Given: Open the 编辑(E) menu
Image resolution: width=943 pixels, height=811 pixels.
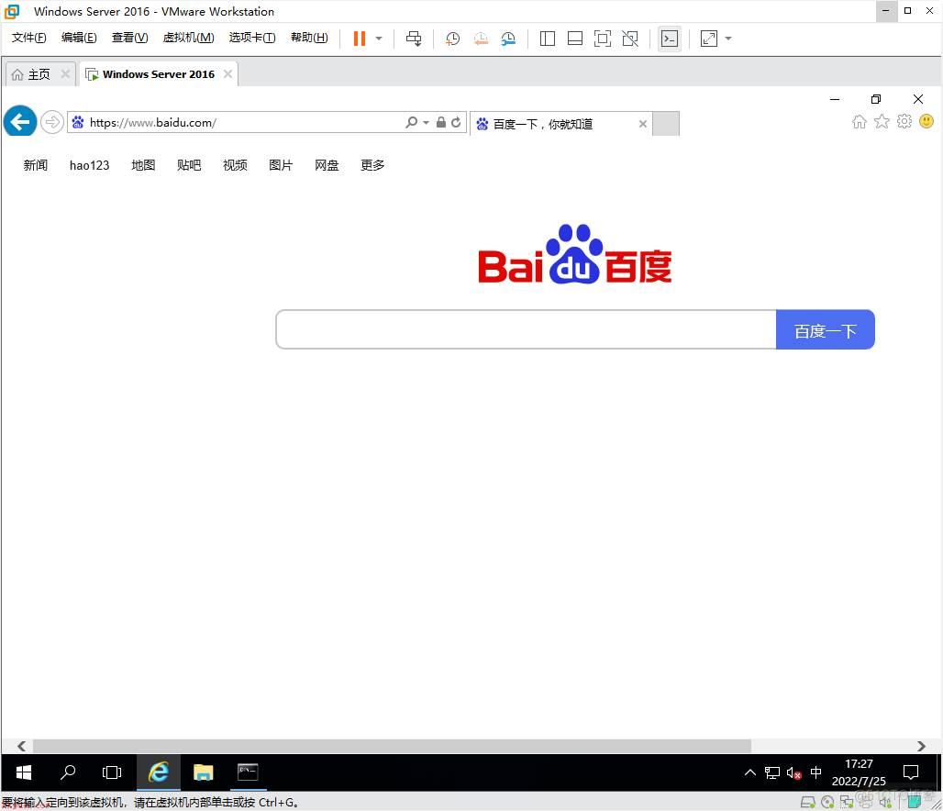Looking at the screenshot, I should click(x=79, y=38).
